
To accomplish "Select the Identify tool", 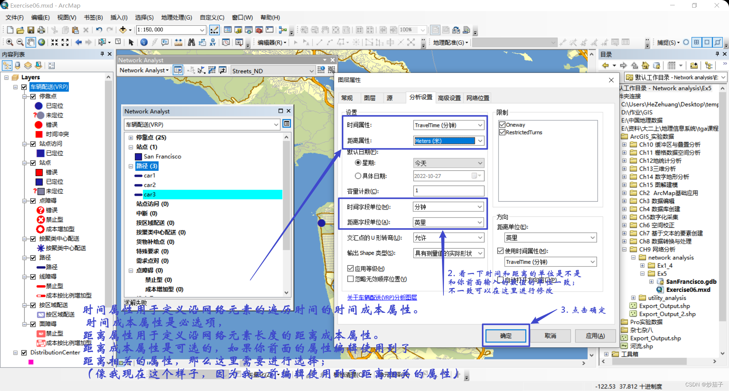I will [144, 42].
